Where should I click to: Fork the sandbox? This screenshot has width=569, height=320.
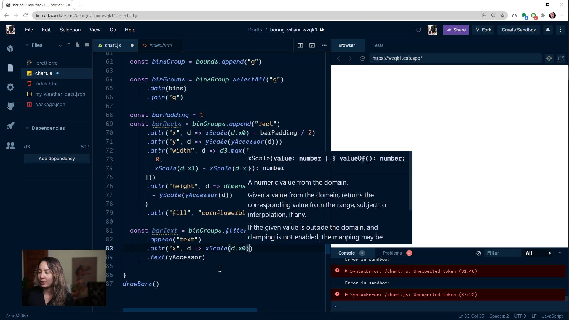(483, 30)
